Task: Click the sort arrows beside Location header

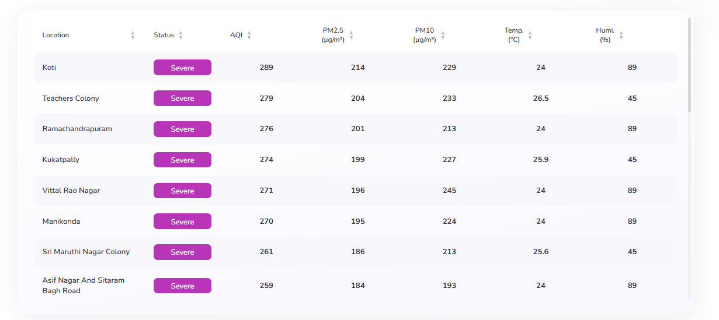Action: pos(133,36)
